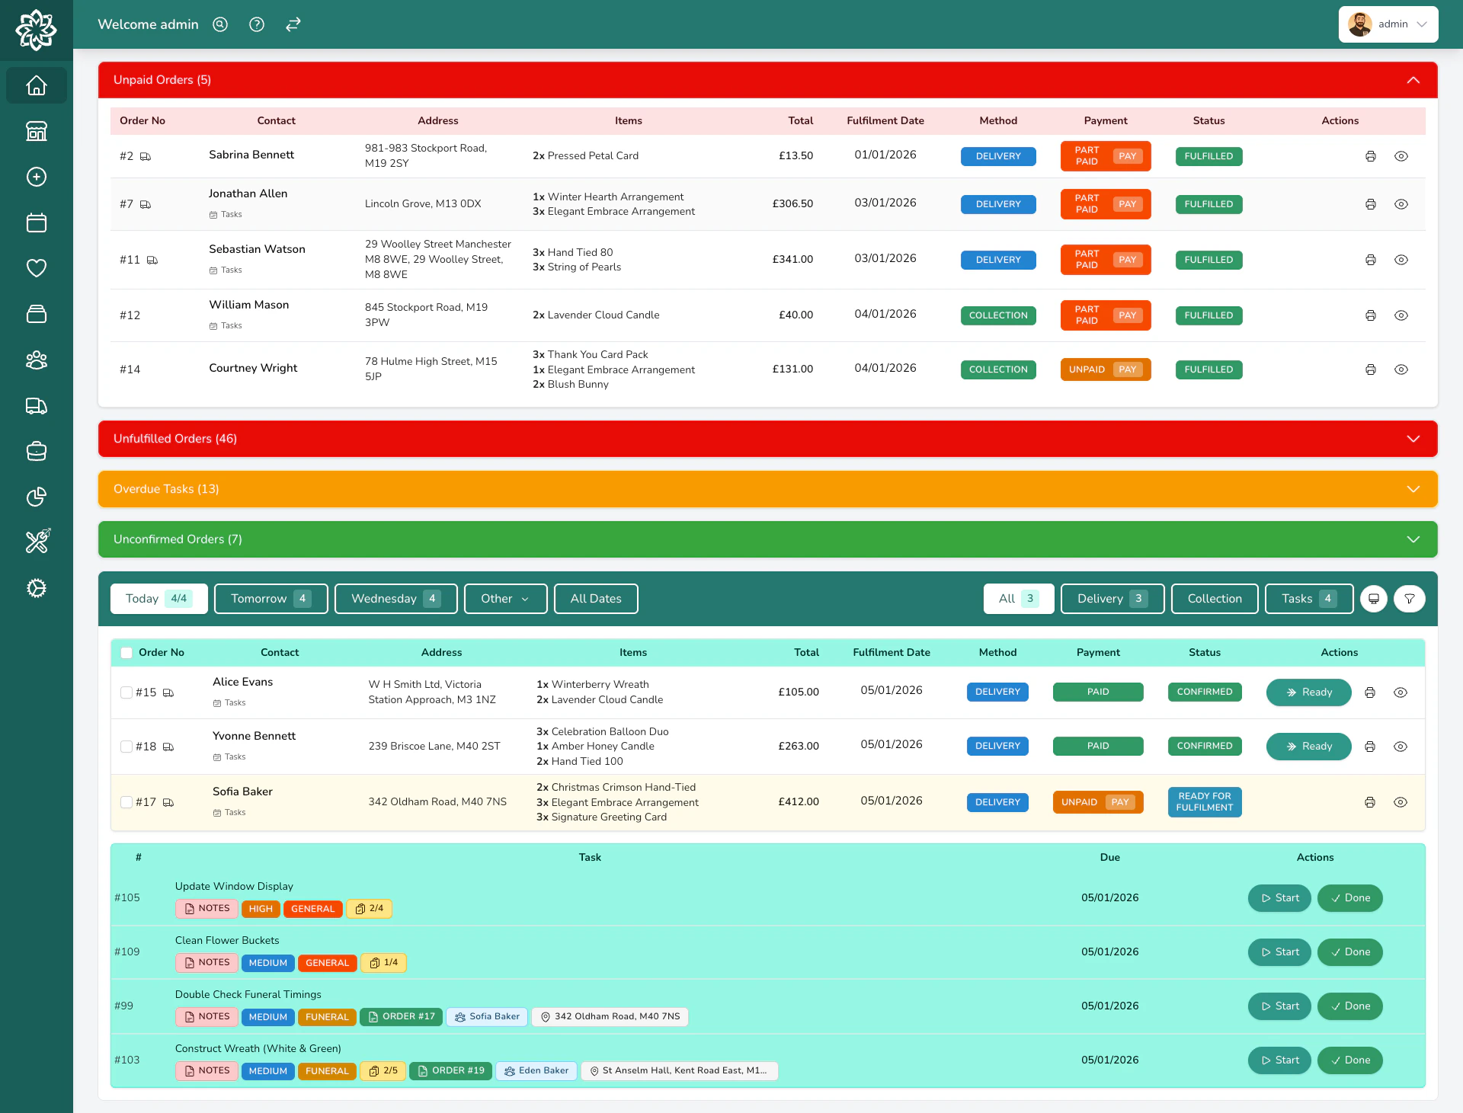Click the ORDER #17 tag on task #99
The height and width of the screenshot is (1113, 1463).
(x=401, y=1017)
